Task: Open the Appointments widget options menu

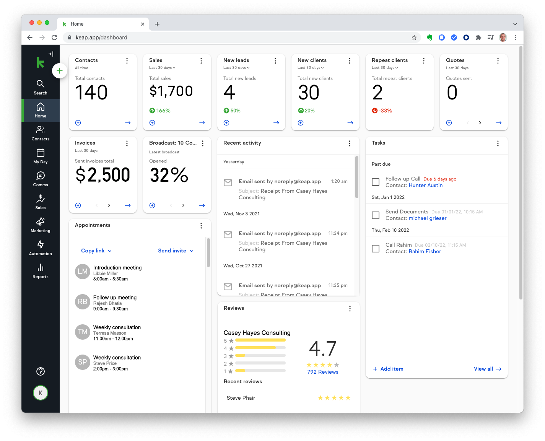Action: (201, 226)
